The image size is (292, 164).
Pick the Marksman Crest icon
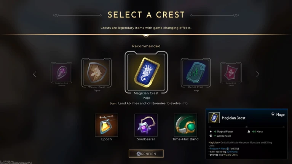(61, 73)
